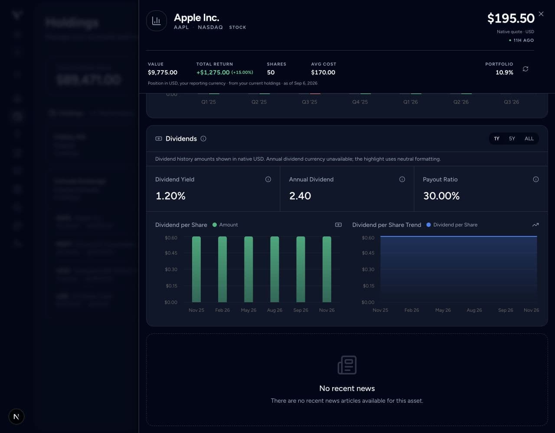Refresh the position data next to Portfolio
555x433 pixels.
coord(526,69)
